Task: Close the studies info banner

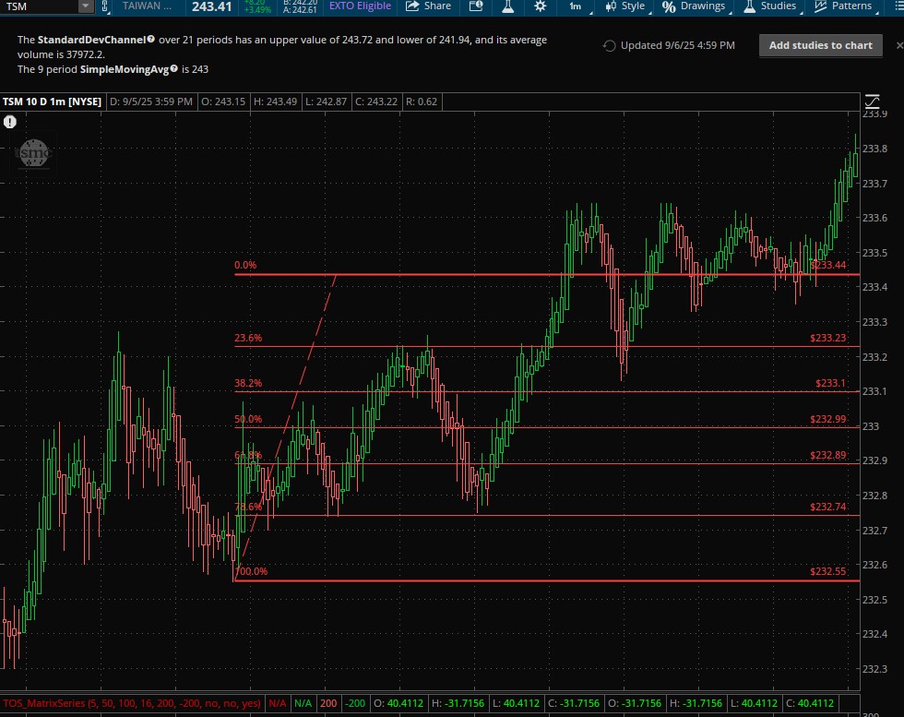Action: click(x=898, y=45)
